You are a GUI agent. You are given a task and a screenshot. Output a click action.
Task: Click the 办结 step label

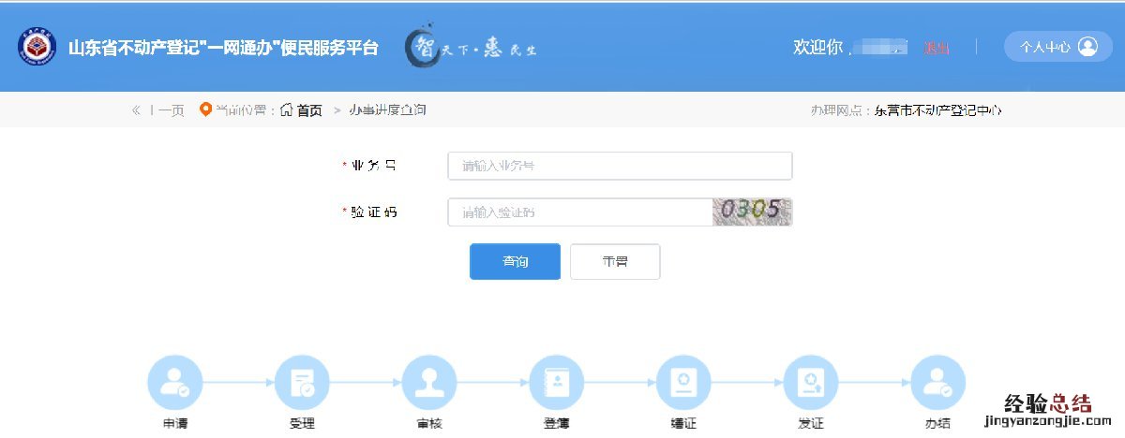coord(938,424)
